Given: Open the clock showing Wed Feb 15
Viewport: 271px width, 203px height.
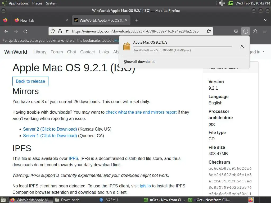Looking at the screenshot, I should (x=252, y=3).
